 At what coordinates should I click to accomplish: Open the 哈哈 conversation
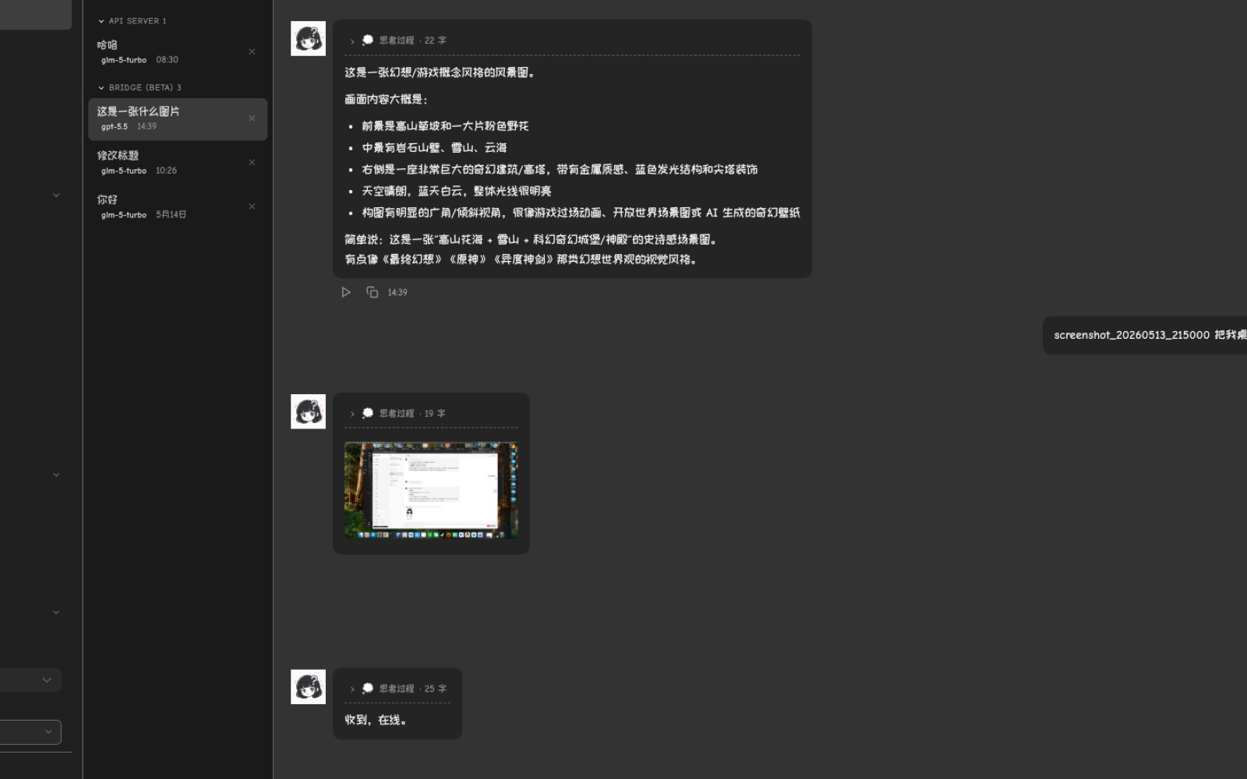[x=178, y=51]
